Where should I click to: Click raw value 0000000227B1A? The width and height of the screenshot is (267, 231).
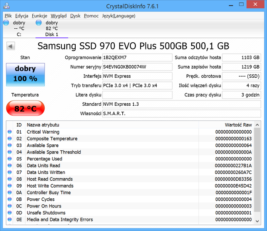click(x=233, y=166)
